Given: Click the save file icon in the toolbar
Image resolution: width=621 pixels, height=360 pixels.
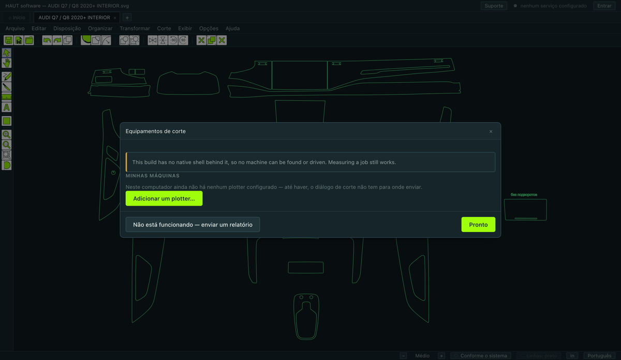Looking at the screenshot, I should point(9,40).
